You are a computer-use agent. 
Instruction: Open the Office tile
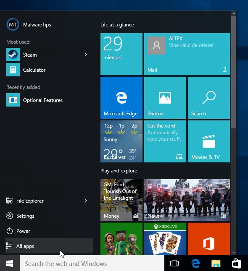click(209, 239)
